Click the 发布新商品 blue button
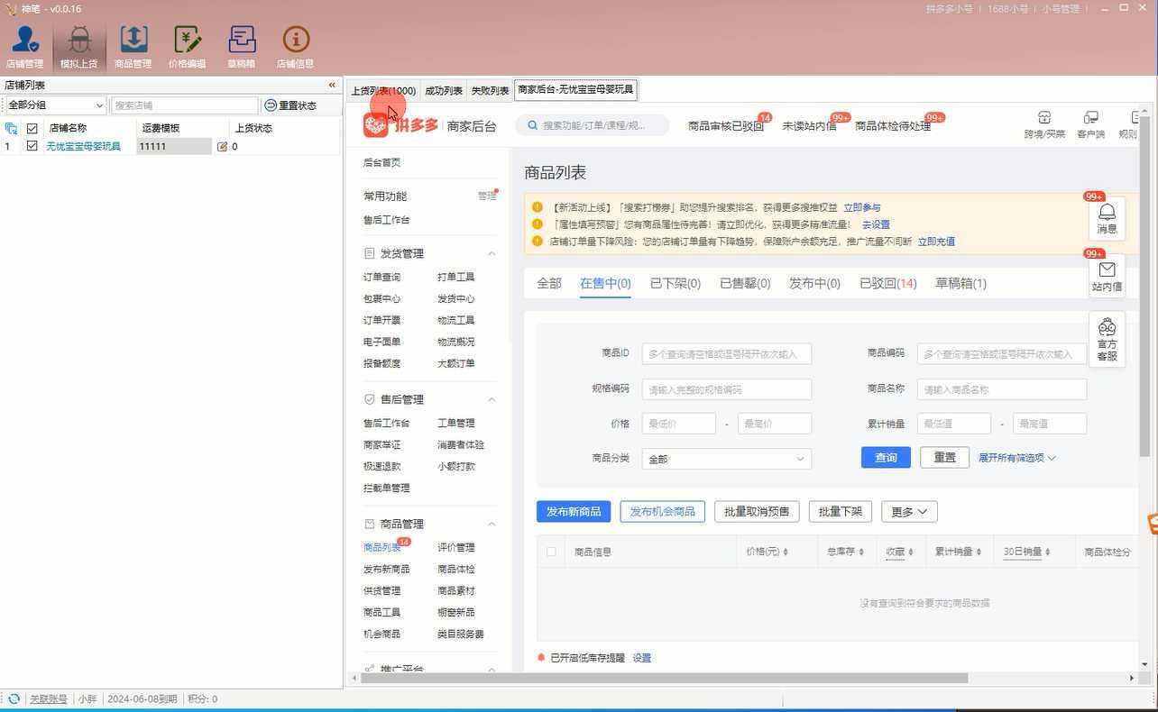The image size is (1158, 712). (574, 512)
